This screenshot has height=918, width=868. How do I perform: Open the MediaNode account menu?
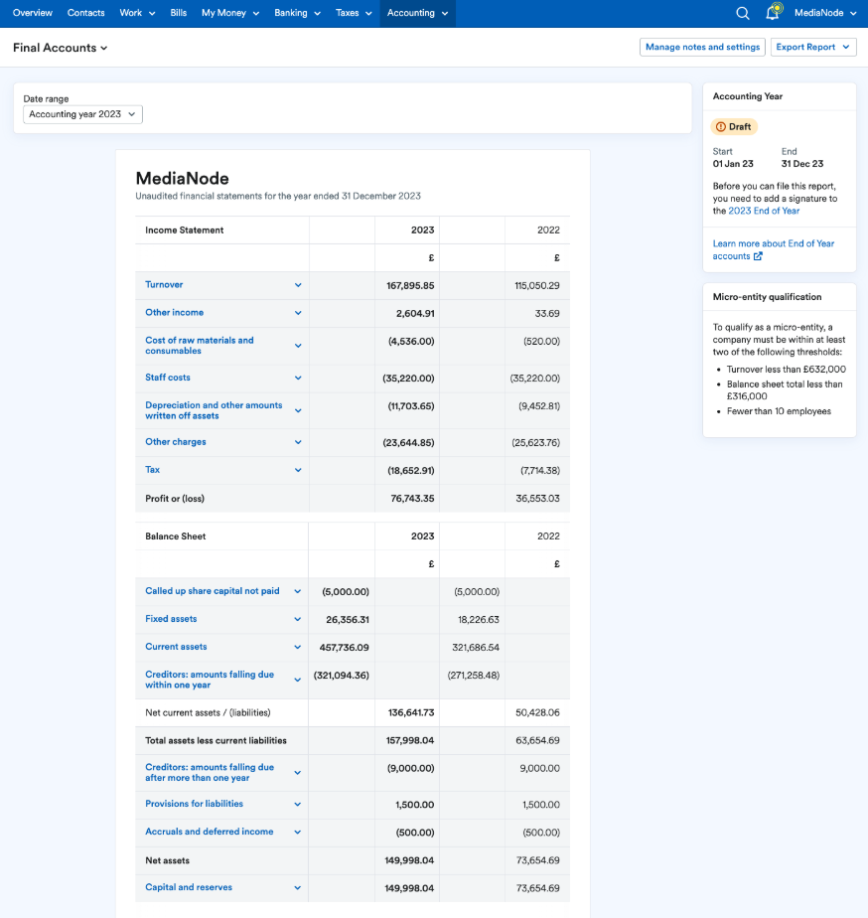click(x=824, y=13)
